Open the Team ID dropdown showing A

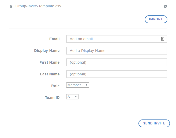point(72,97)
